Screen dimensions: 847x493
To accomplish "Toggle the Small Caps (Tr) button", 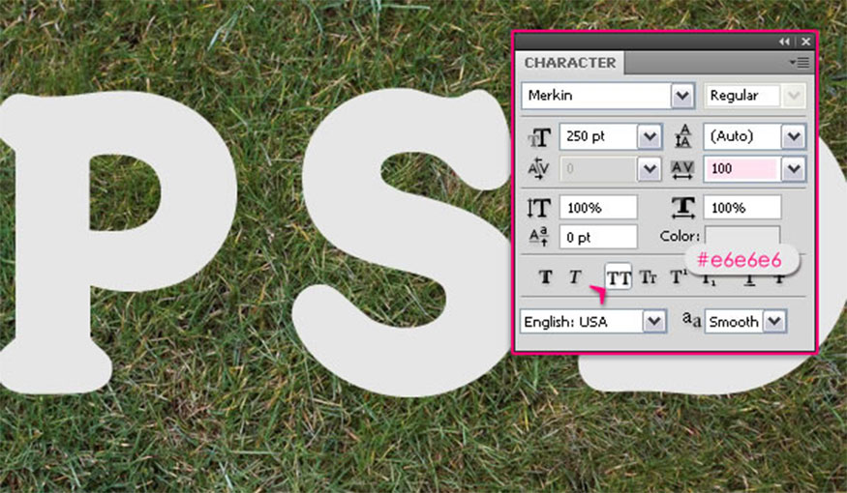I will (648, 277).
